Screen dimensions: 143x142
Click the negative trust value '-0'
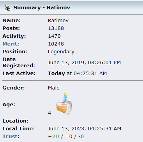click(81, 137)
